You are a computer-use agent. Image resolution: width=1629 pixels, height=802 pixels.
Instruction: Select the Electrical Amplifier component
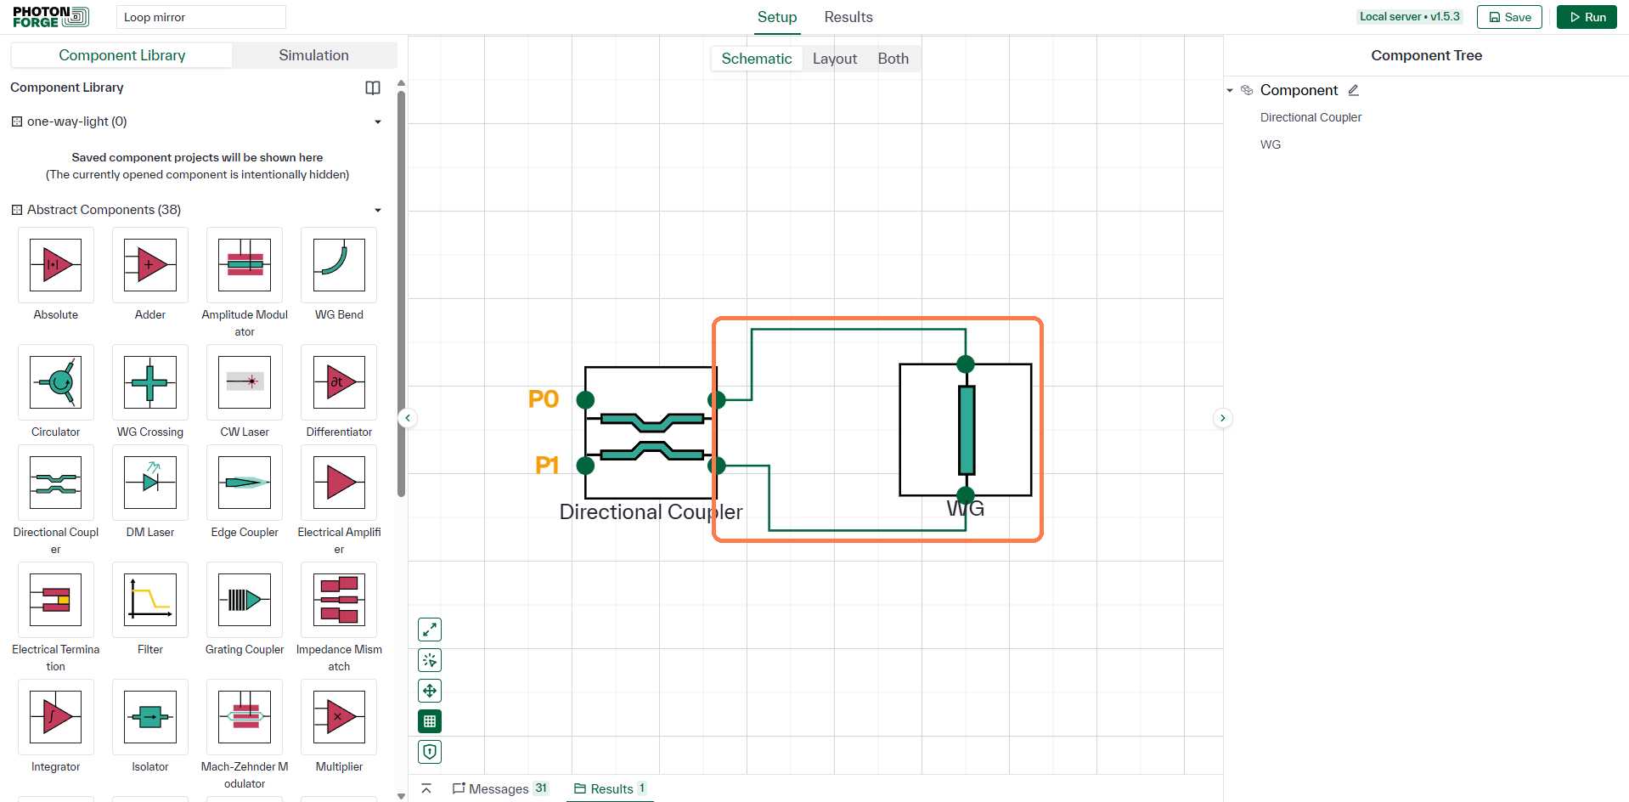(x=339, y=483)
